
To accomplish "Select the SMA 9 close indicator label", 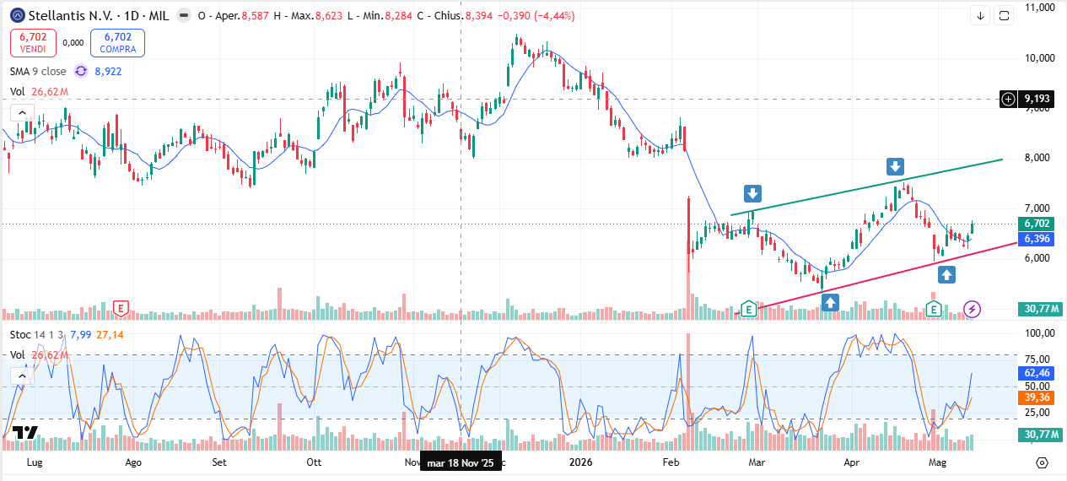I will point(38,71).
